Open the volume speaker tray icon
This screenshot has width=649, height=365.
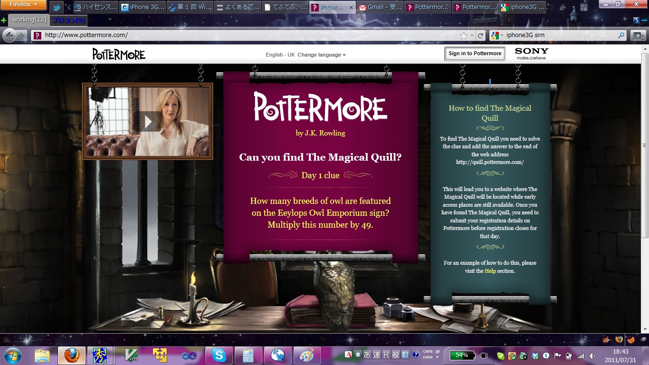point(592,355)
